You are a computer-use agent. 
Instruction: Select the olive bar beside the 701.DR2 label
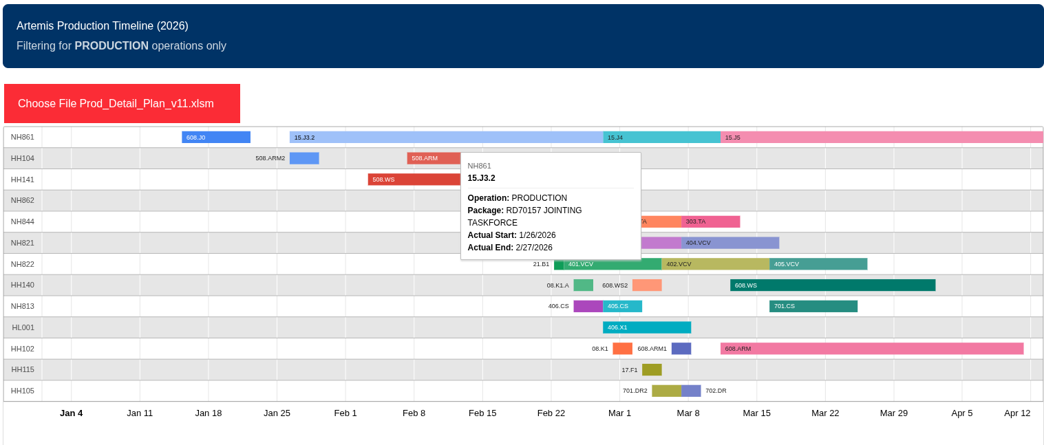[667, 391]
